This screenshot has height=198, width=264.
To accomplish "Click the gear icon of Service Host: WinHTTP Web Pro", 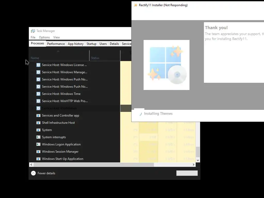I will [x=38, y=101].
